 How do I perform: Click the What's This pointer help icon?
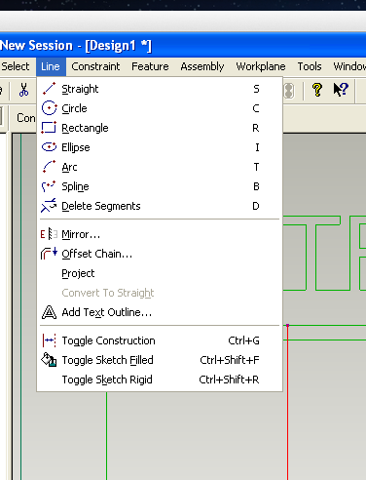pos(341,90)
